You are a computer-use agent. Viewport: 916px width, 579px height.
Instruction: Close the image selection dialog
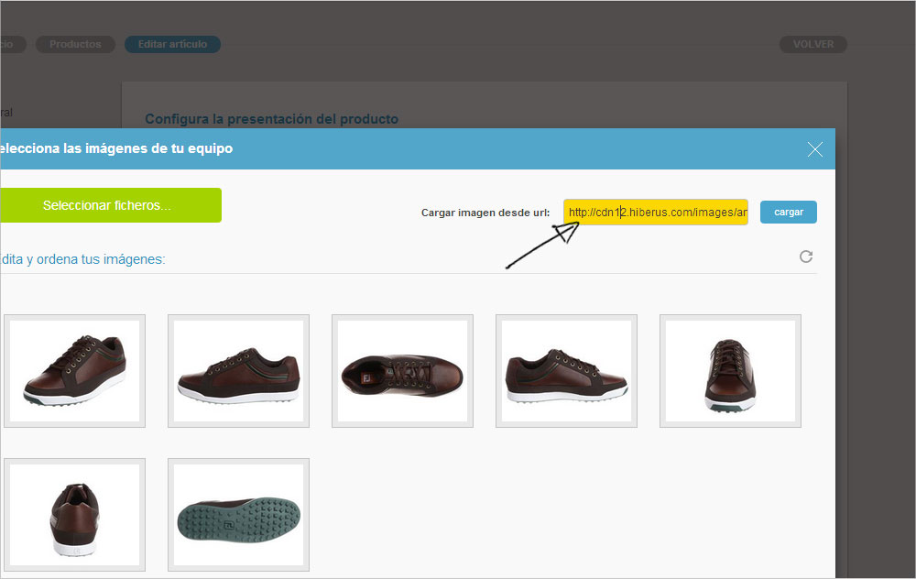(x=815, y=149)
